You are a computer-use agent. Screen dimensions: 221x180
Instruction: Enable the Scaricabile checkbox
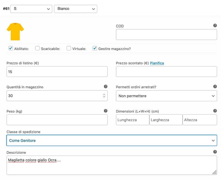(38, 48)
